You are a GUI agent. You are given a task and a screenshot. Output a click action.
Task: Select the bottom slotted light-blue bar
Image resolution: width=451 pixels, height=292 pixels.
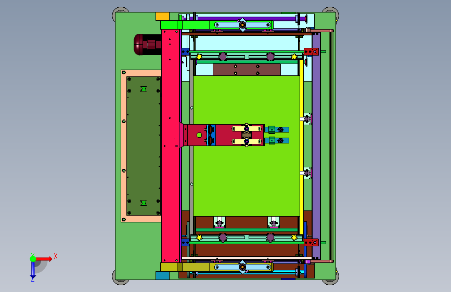point(243,267)
